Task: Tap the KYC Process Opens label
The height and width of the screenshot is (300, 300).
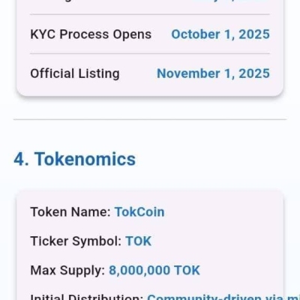Action: point(91,34)
